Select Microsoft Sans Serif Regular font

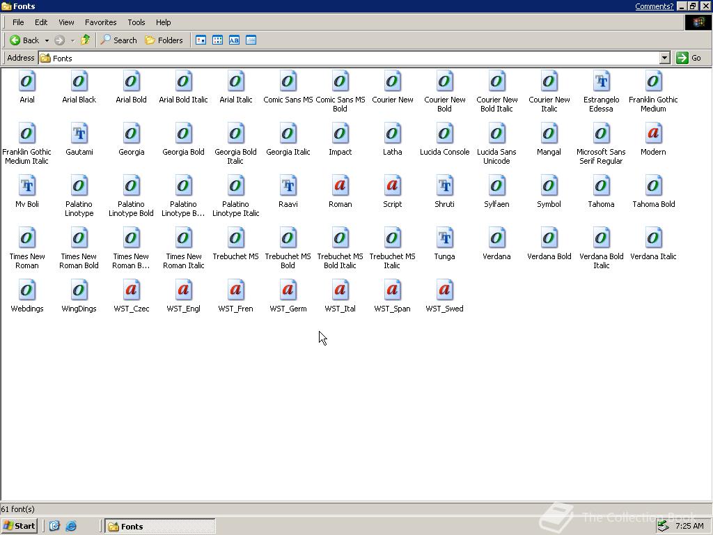601,134
